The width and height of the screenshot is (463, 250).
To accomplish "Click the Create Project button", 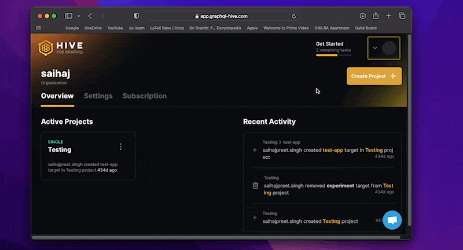I will coord(374,76).
